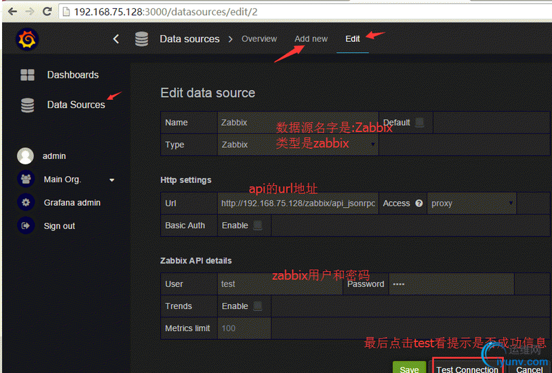This screenshot has width=552, height=373.
Task: Click the Sign out arrow icon
Action: pyautogui.click(x=25, y=226)
